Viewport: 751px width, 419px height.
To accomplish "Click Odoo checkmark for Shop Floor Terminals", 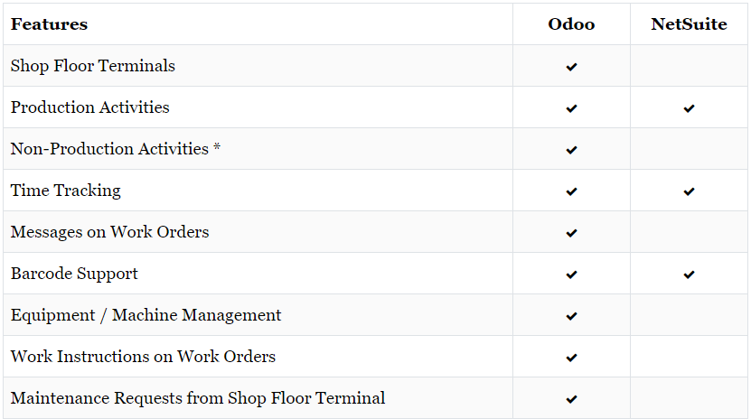I will [x=571, y=67].
